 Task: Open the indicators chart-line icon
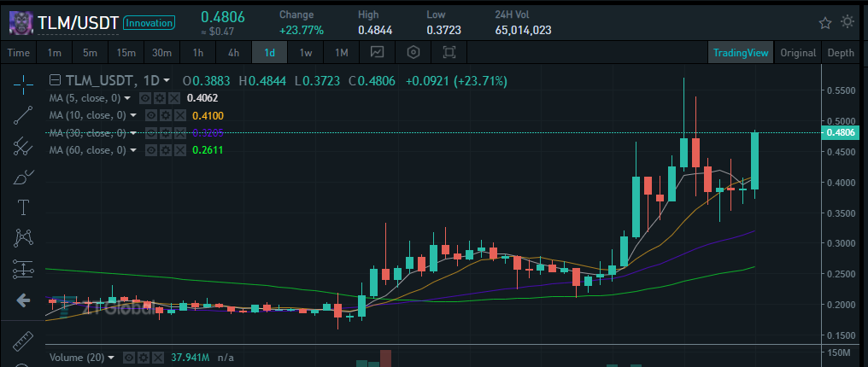(377, 53)
